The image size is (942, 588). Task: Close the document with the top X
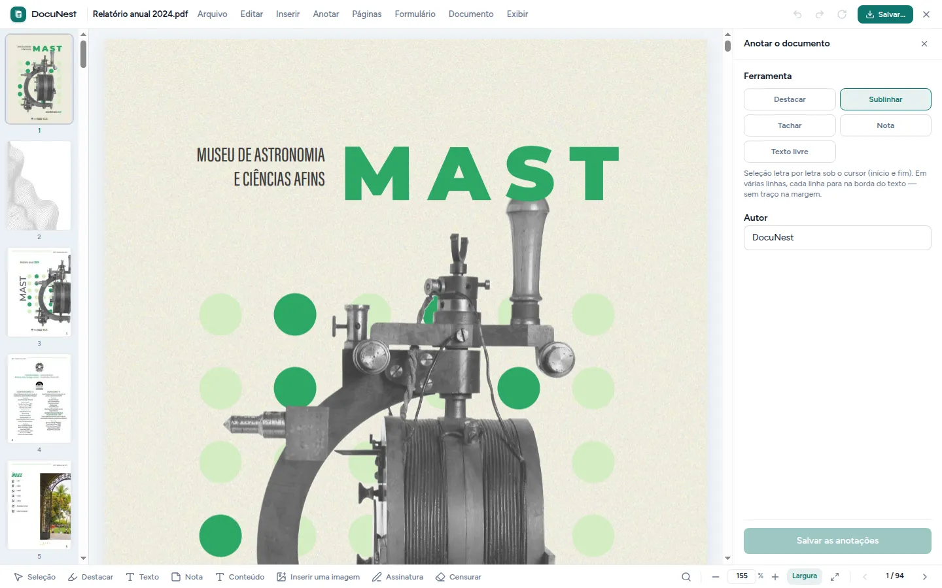click(926, 14)
